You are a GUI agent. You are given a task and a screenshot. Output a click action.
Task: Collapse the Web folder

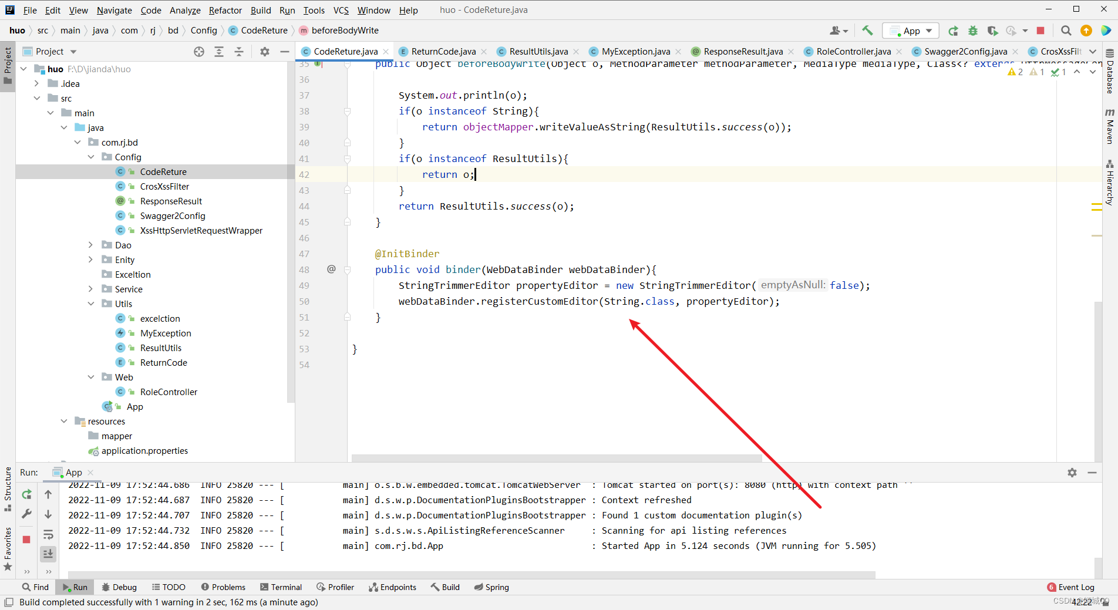[x=91, y=377]
